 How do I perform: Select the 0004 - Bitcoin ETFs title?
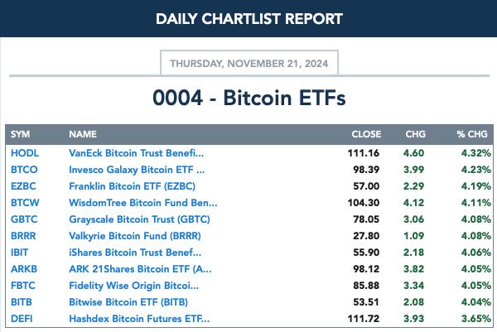(249, 98)
